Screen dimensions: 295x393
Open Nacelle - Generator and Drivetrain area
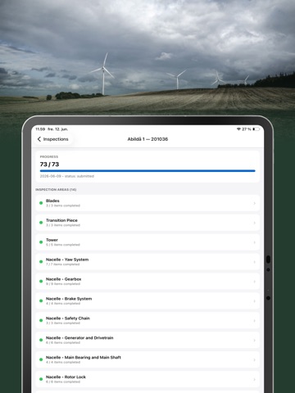tap(147, 341)
